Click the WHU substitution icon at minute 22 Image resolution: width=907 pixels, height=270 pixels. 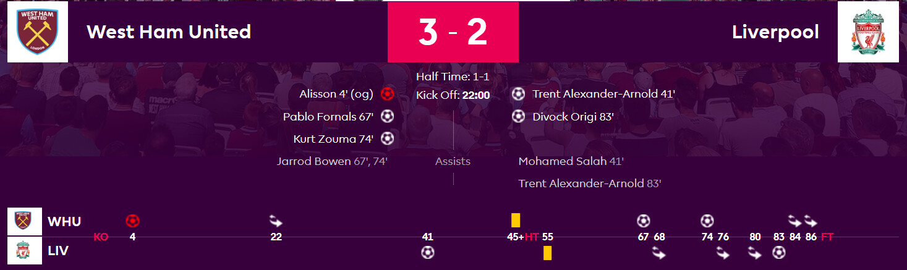[276, 221]
